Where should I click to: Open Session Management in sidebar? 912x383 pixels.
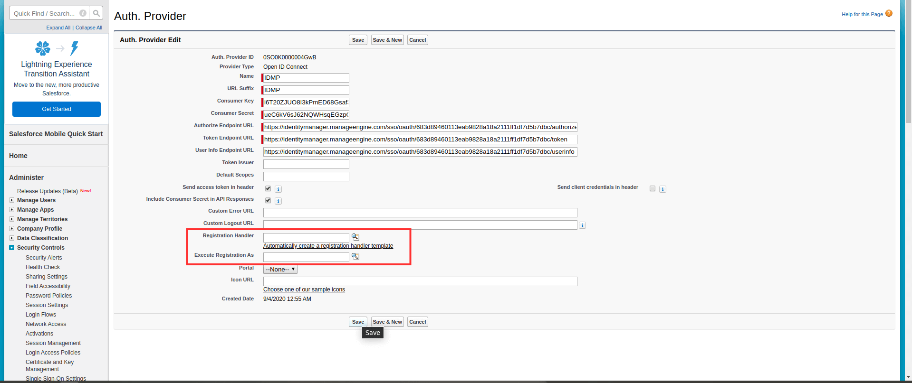[x=53, y=343]
